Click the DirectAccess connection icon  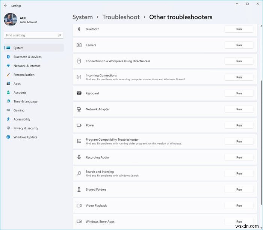coord(79,61)
